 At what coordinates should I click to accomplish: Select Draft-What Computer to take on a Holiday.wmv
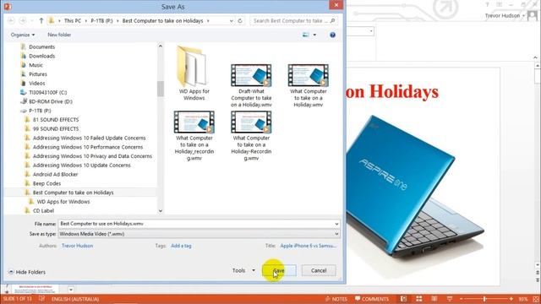click(x=251, y=85)
